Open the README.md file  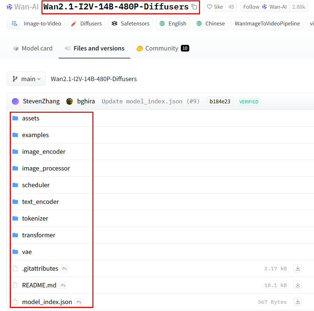pos(39,285)
